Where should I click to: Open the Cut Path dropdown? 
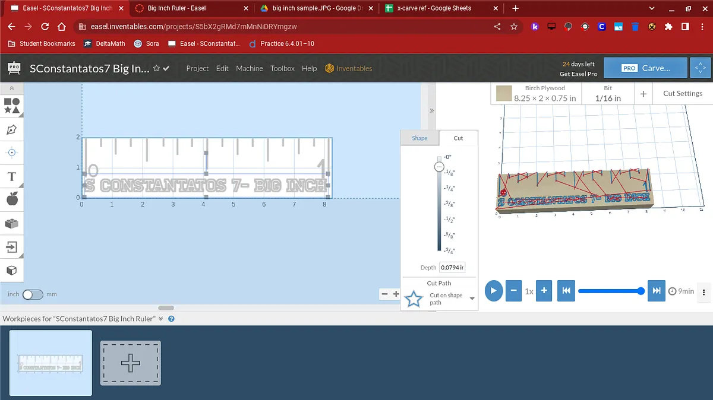tap(472, 299)
